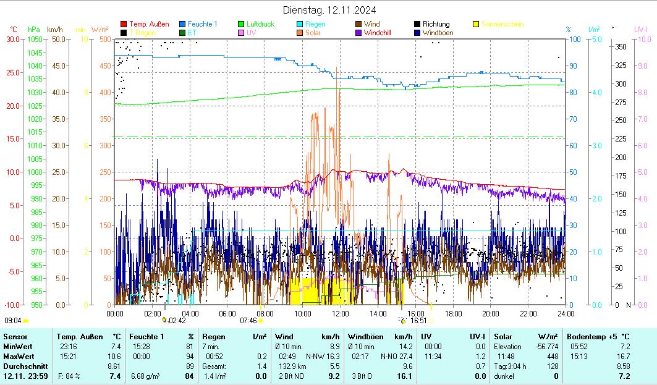Viewport: 657px width, 385px height.
Task: Click the orange Solar legend square
Action: tap(300, 33)
